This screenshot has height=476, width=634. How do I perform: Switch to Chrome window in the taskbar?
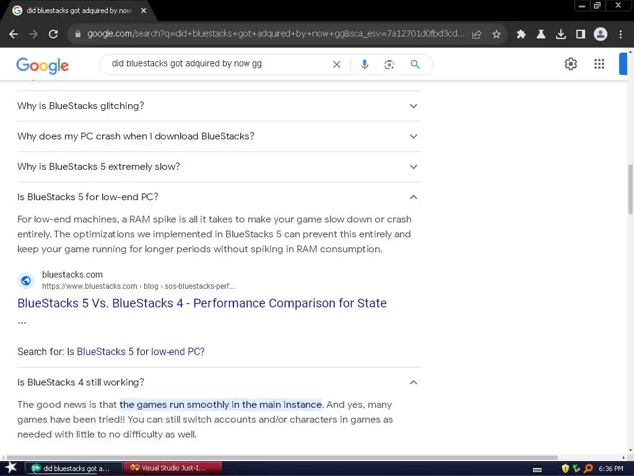74,469
